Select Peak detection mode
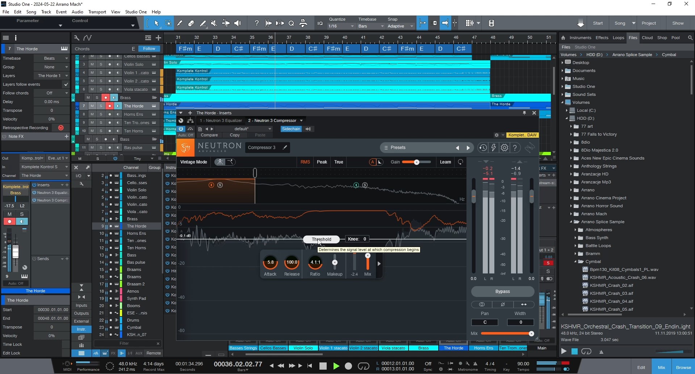Viewport: 695px width, 374px height. click(322, 162)
